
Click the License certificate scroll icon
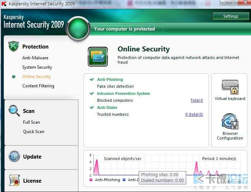pyautogui.click(x=15, y=180)
